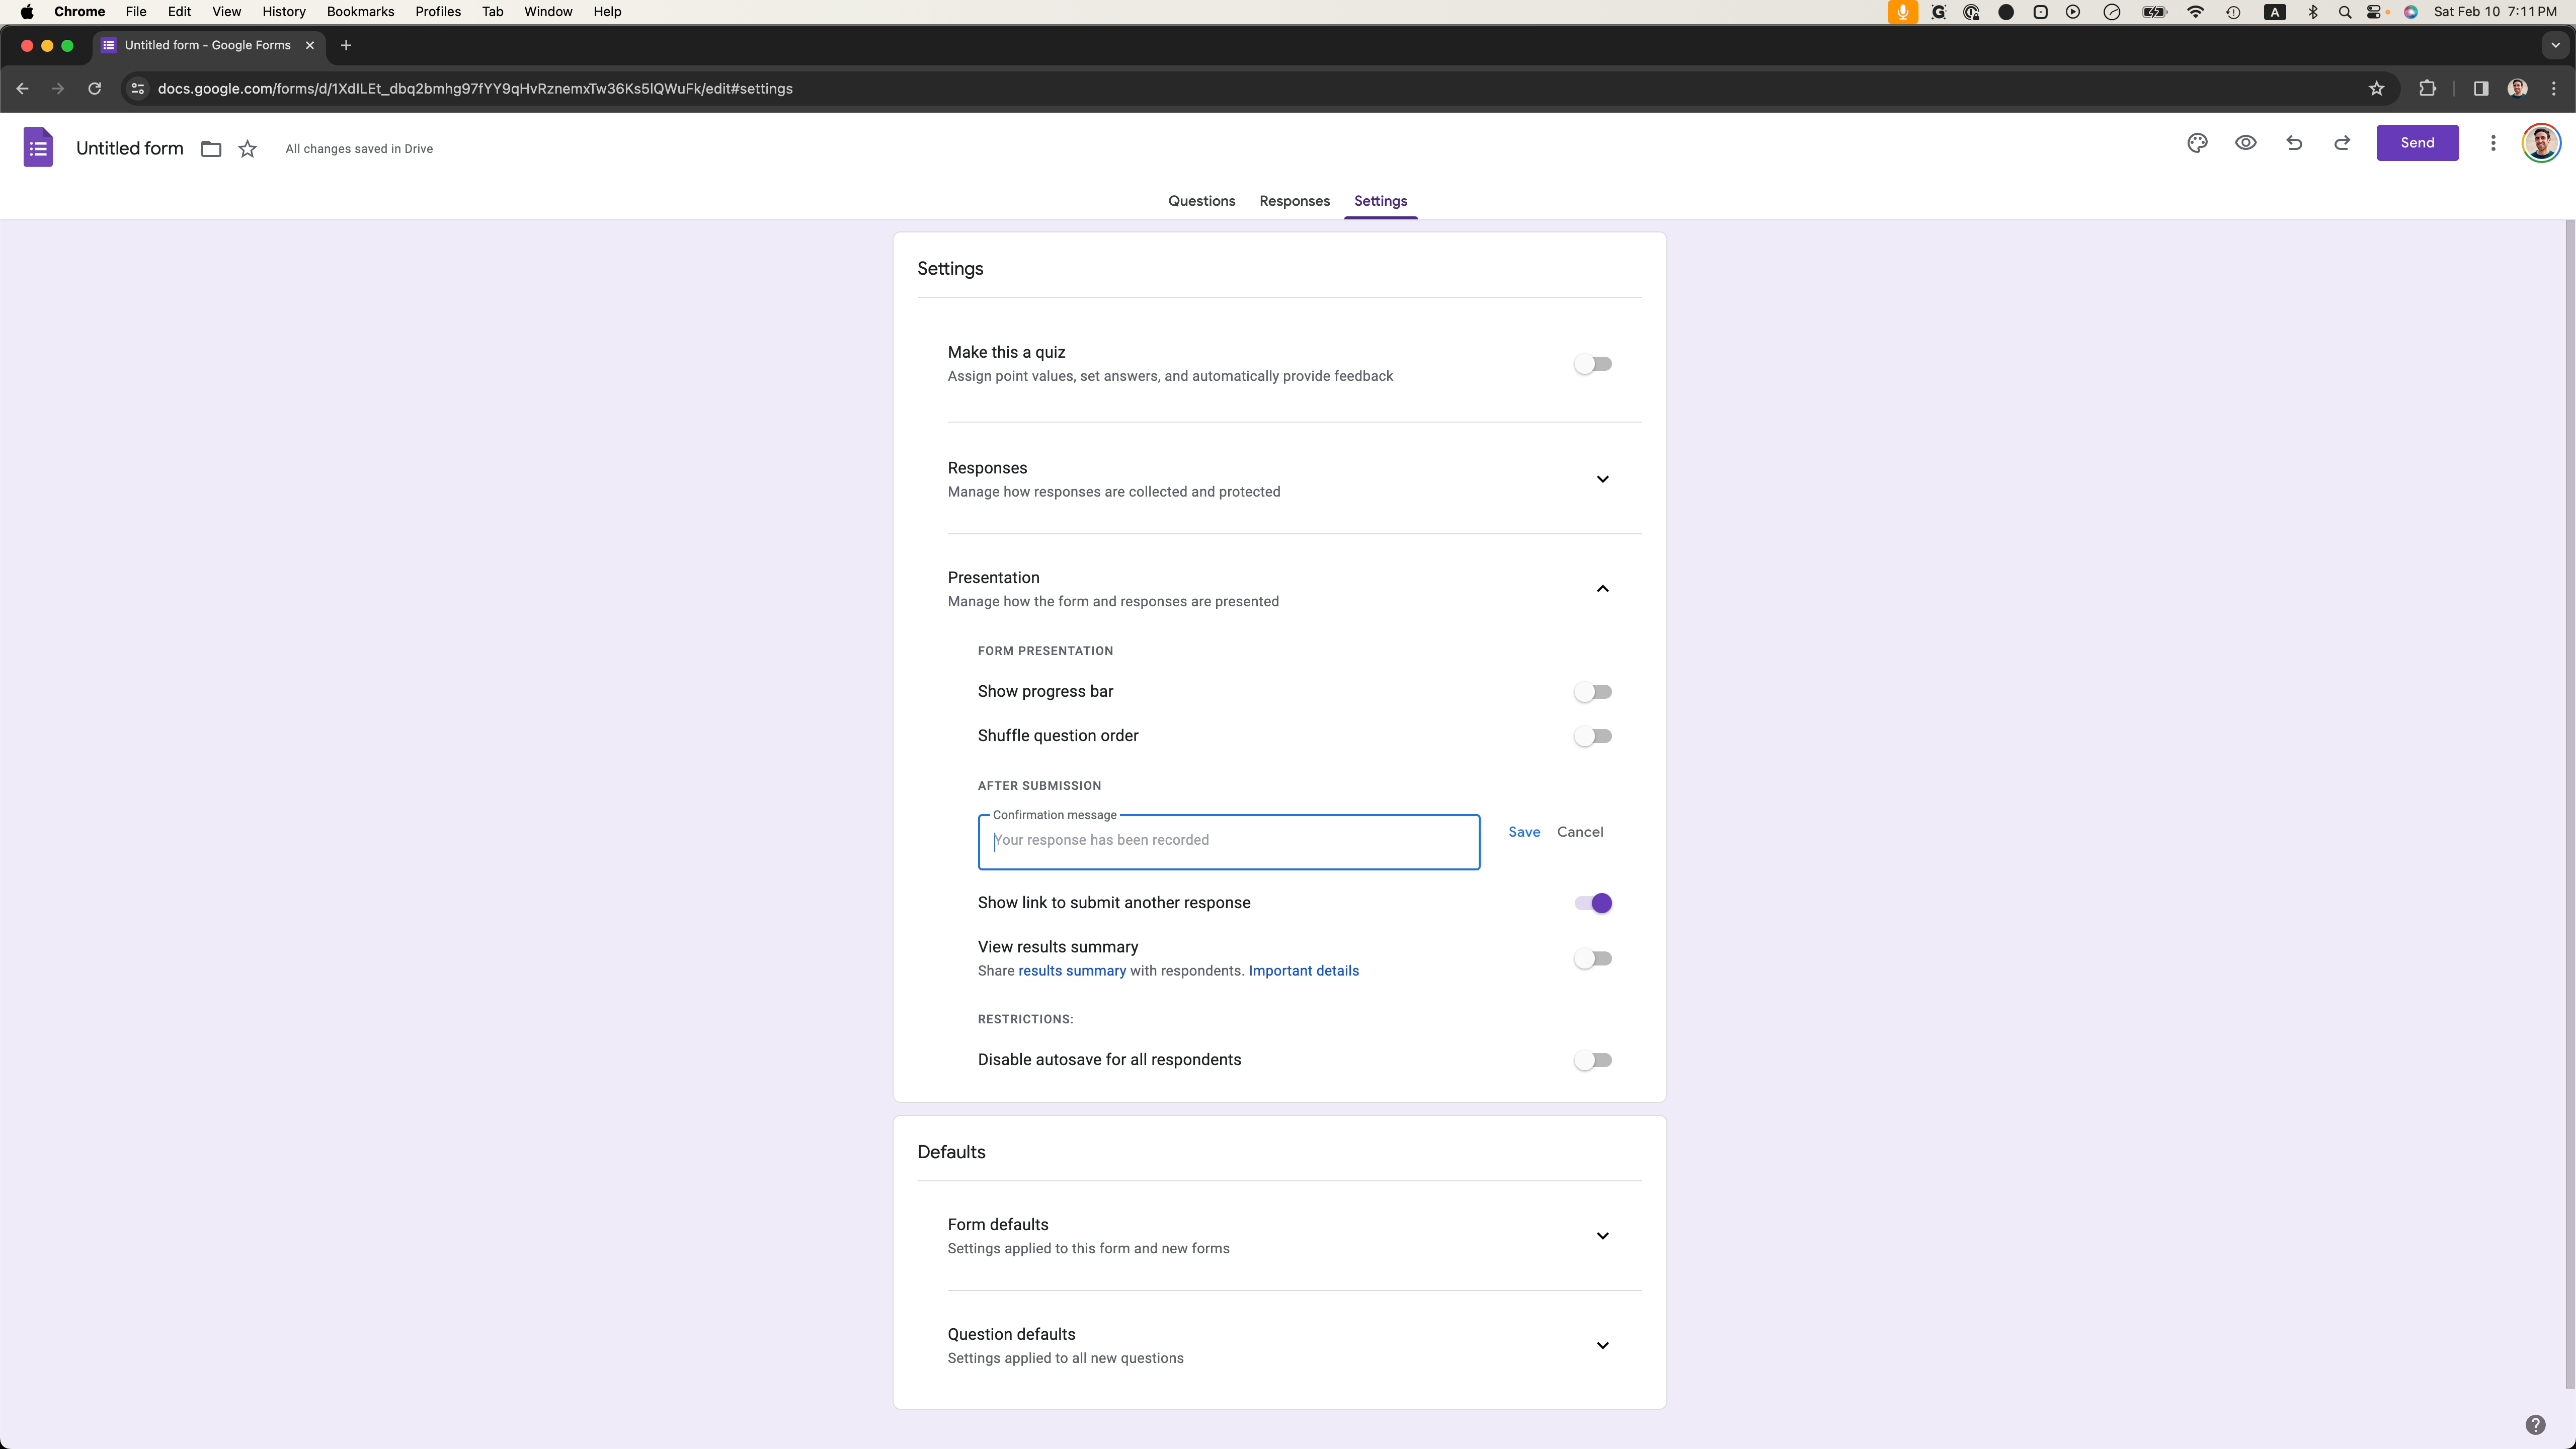This screenshot has width=2576, height=1449.
Task: Click the battery status icon
Action: click(x=2154, y=12)
